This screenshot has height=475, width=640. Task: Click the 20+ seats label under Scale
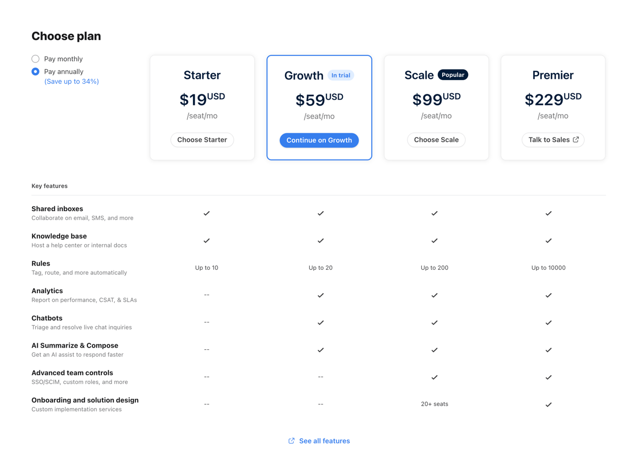pyautogui.click(x=434, y=404)
